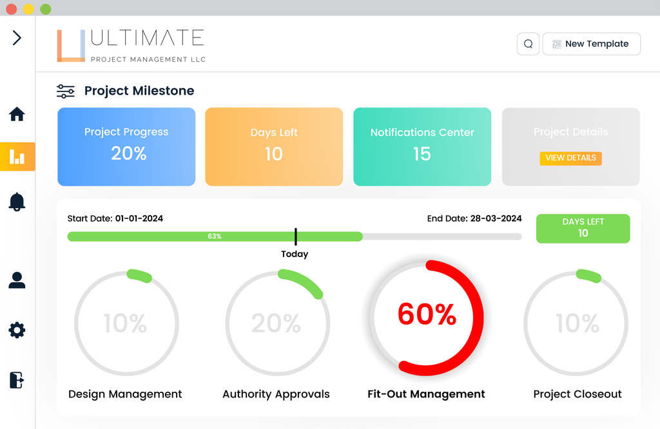Select the Design Management 10% gauge

pyautogui.click(x=126, y=323)
